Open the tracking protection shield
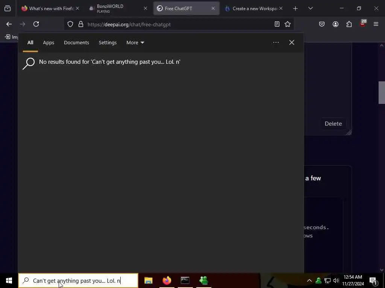Viewport: 385px width, 288px height. coord(70,24)
